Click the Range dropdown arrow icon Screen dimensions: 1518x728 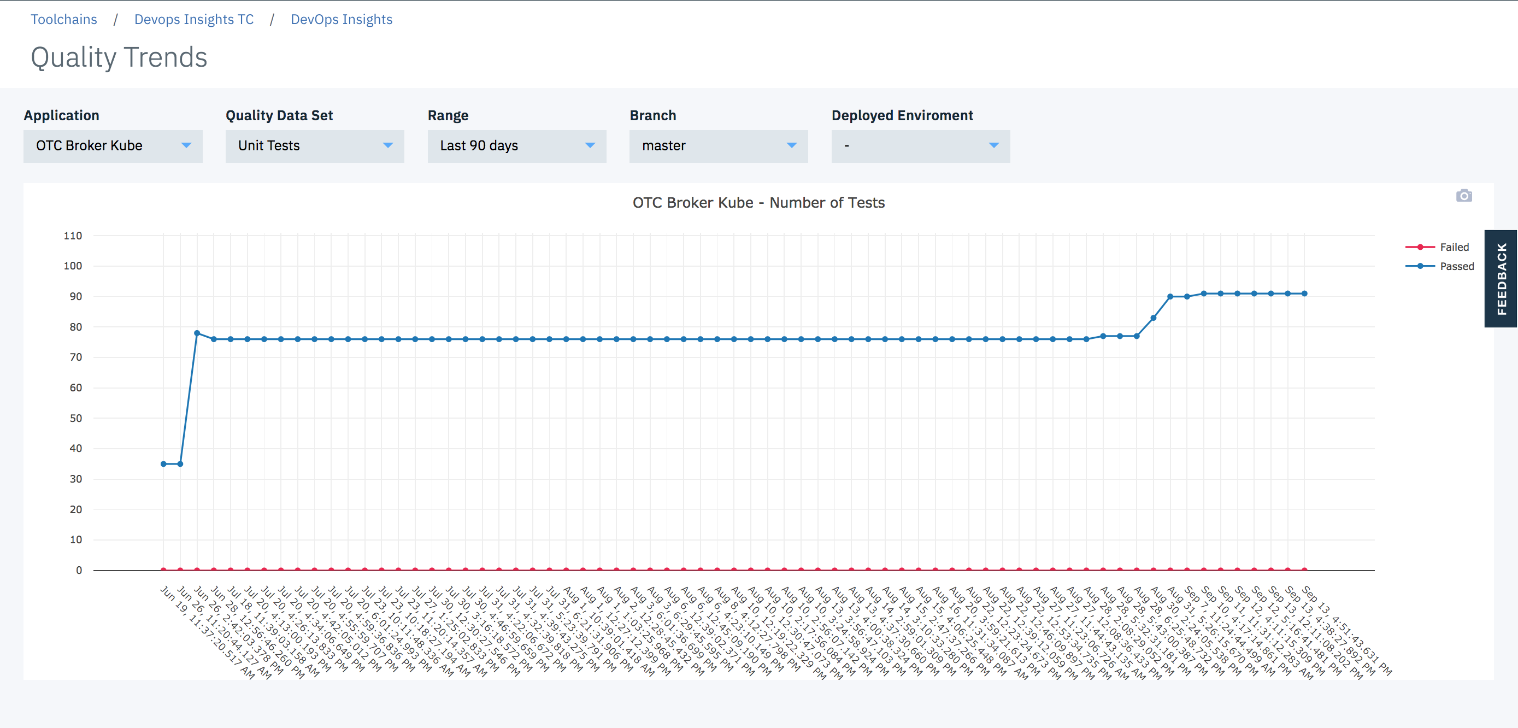590,145
